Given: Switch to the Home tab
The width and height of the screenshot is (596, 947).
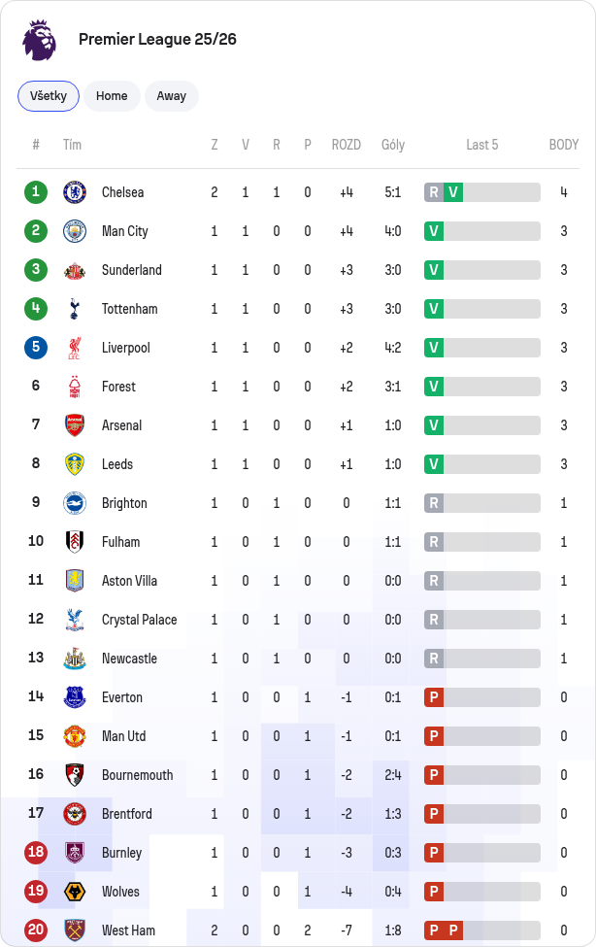Looking at the screenshot, I should coord(112,96).
